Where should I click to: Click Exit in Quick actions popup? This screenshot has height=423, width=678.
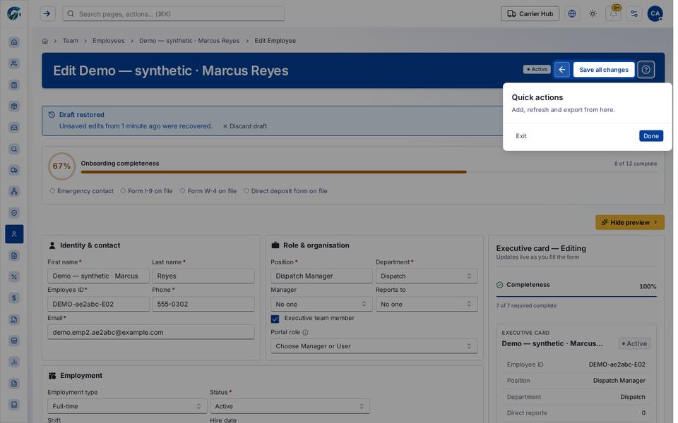tap(521, 136)
